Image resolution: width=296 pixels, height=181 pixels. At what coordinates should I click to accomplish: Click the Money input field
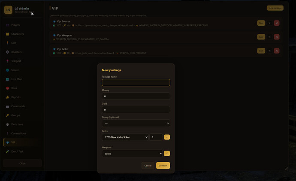click(x=136, y=96)
